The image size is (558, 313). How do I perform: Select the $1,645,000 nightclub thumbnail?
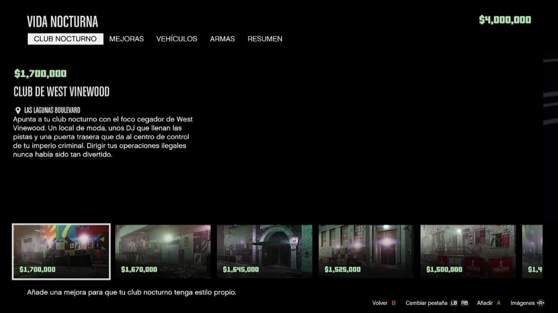265,251
